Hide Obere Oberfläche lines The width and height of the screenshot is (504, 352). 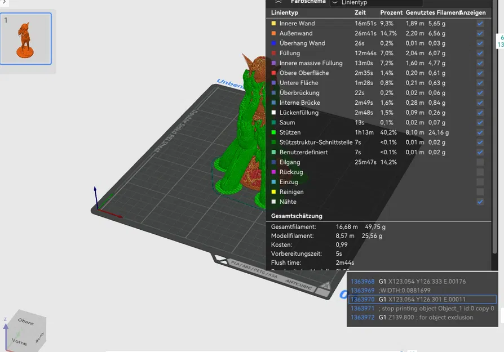tap(480, 73)
